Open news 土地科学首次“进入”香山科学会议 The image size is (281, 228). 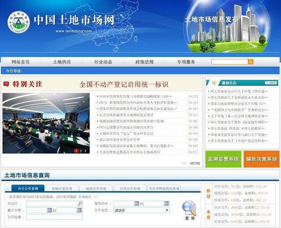pyautogui.click(x=126, y=134)
